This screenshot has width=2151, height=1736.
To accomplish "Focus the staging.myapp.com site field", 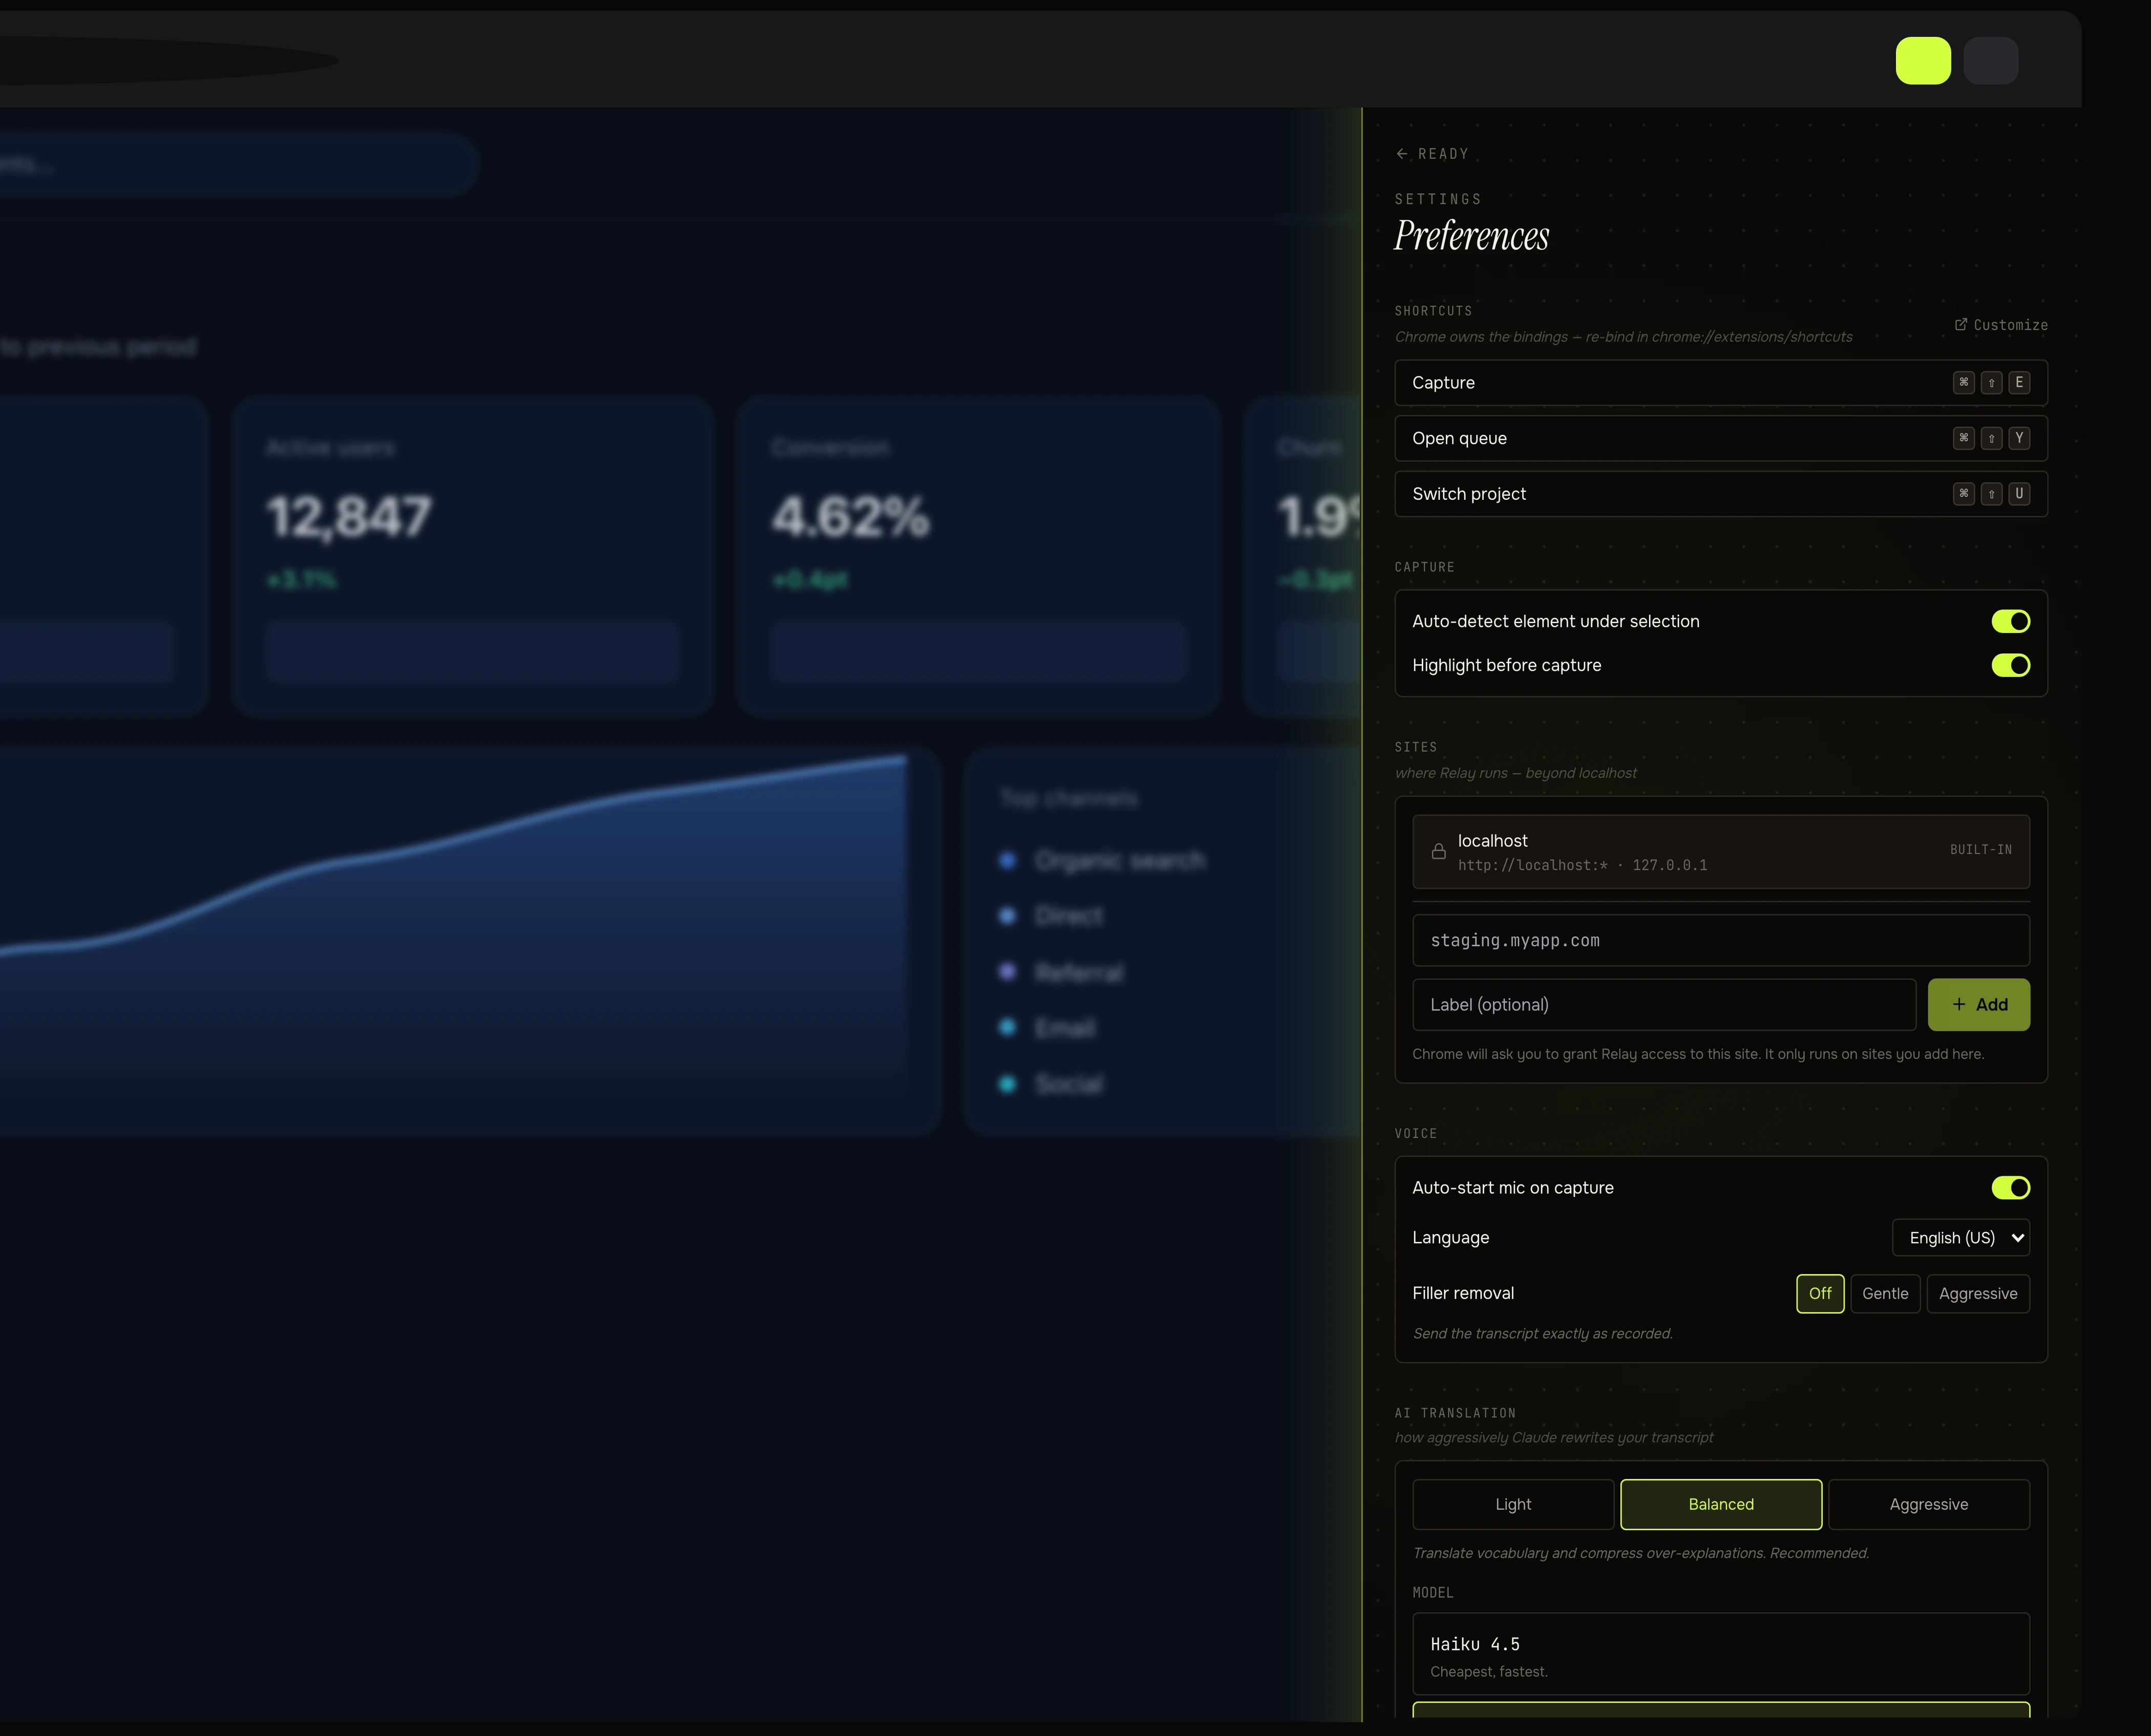I will [x=1721, y=940].
